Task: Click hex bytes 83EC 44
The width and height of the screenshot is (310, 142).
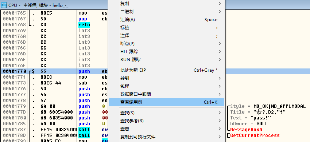Action: (x=51, y=83)
